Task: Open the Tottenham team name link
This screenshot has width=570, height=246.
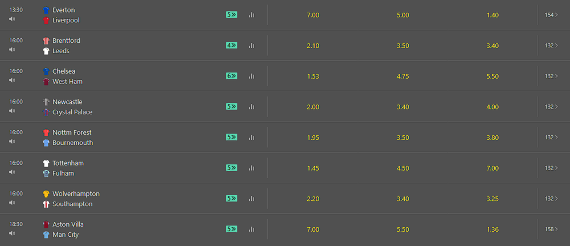Action: (68, 163)
